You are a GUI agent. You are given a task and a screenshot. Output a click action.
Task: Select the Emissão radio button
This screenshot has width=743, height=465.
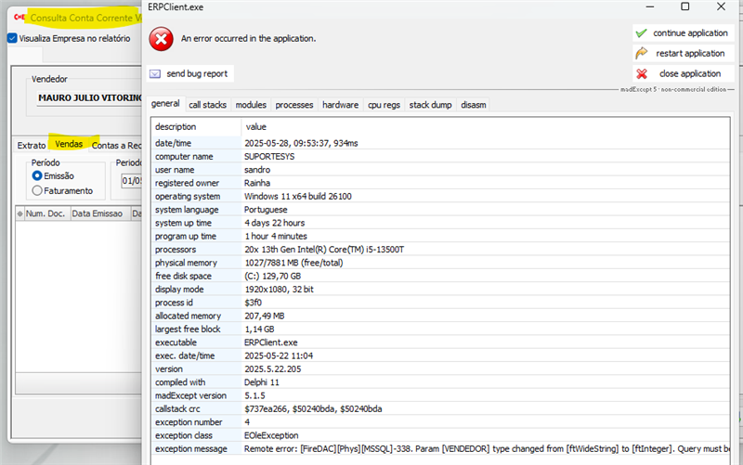(37, 175)
